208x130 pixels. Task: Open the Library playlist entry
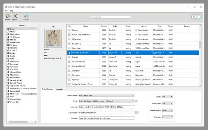[x=13, y=29]
